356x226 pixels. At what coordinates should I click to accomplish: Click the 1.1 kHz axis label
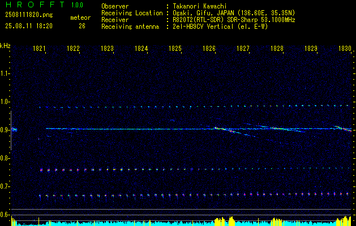click(5, 73)
